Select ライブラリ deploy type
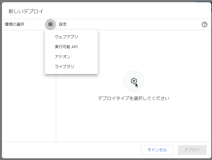The height and width of the screenshot is (160, 212). click(x=71, y=67)
